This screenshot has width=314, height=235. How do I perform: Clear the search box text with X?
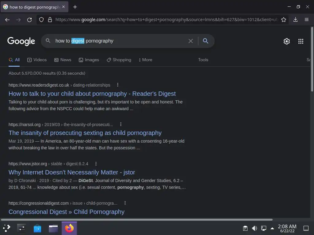click(x=191, y=41)
